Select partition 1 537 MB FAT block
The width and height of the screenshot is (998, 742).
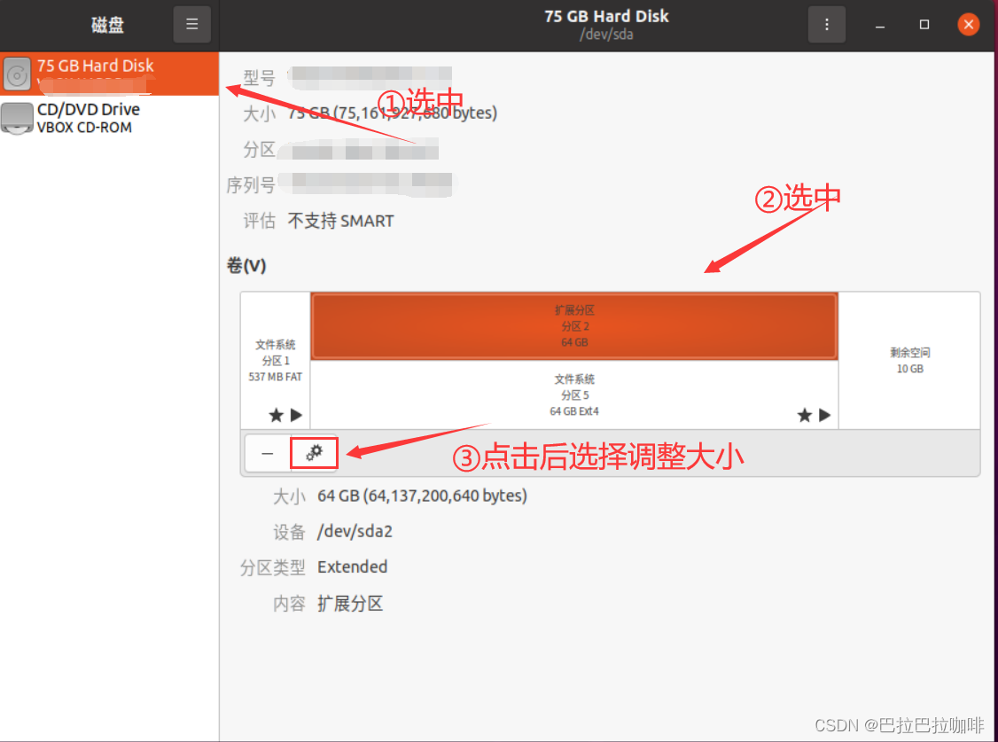(x=275, y=361)
